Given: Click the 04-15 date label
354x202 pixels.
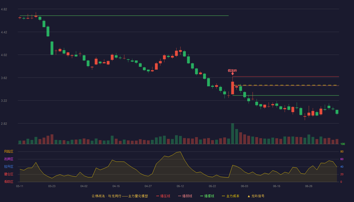Looking at the screenshot, I should (116, 186).
